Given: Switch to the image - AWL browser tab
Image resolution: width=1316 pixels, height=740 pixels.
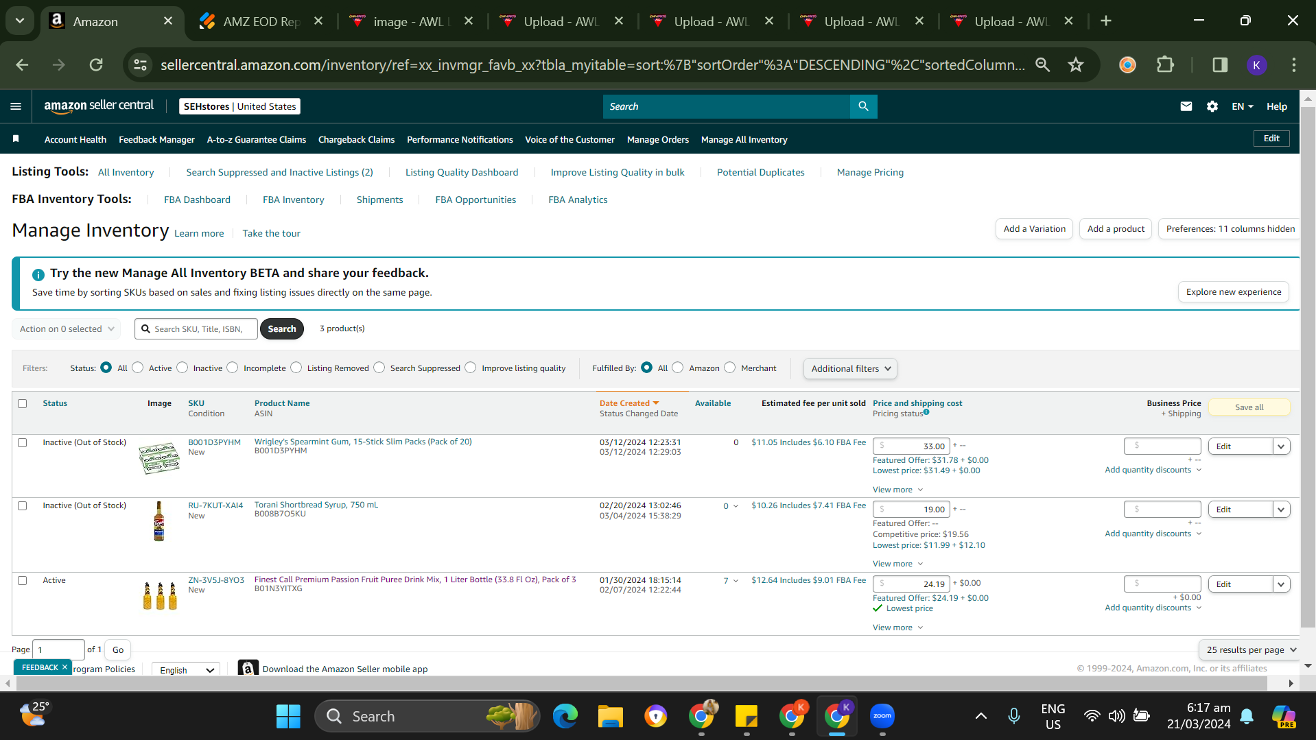Looking at the screenshot, I should [x=411, y=21].
